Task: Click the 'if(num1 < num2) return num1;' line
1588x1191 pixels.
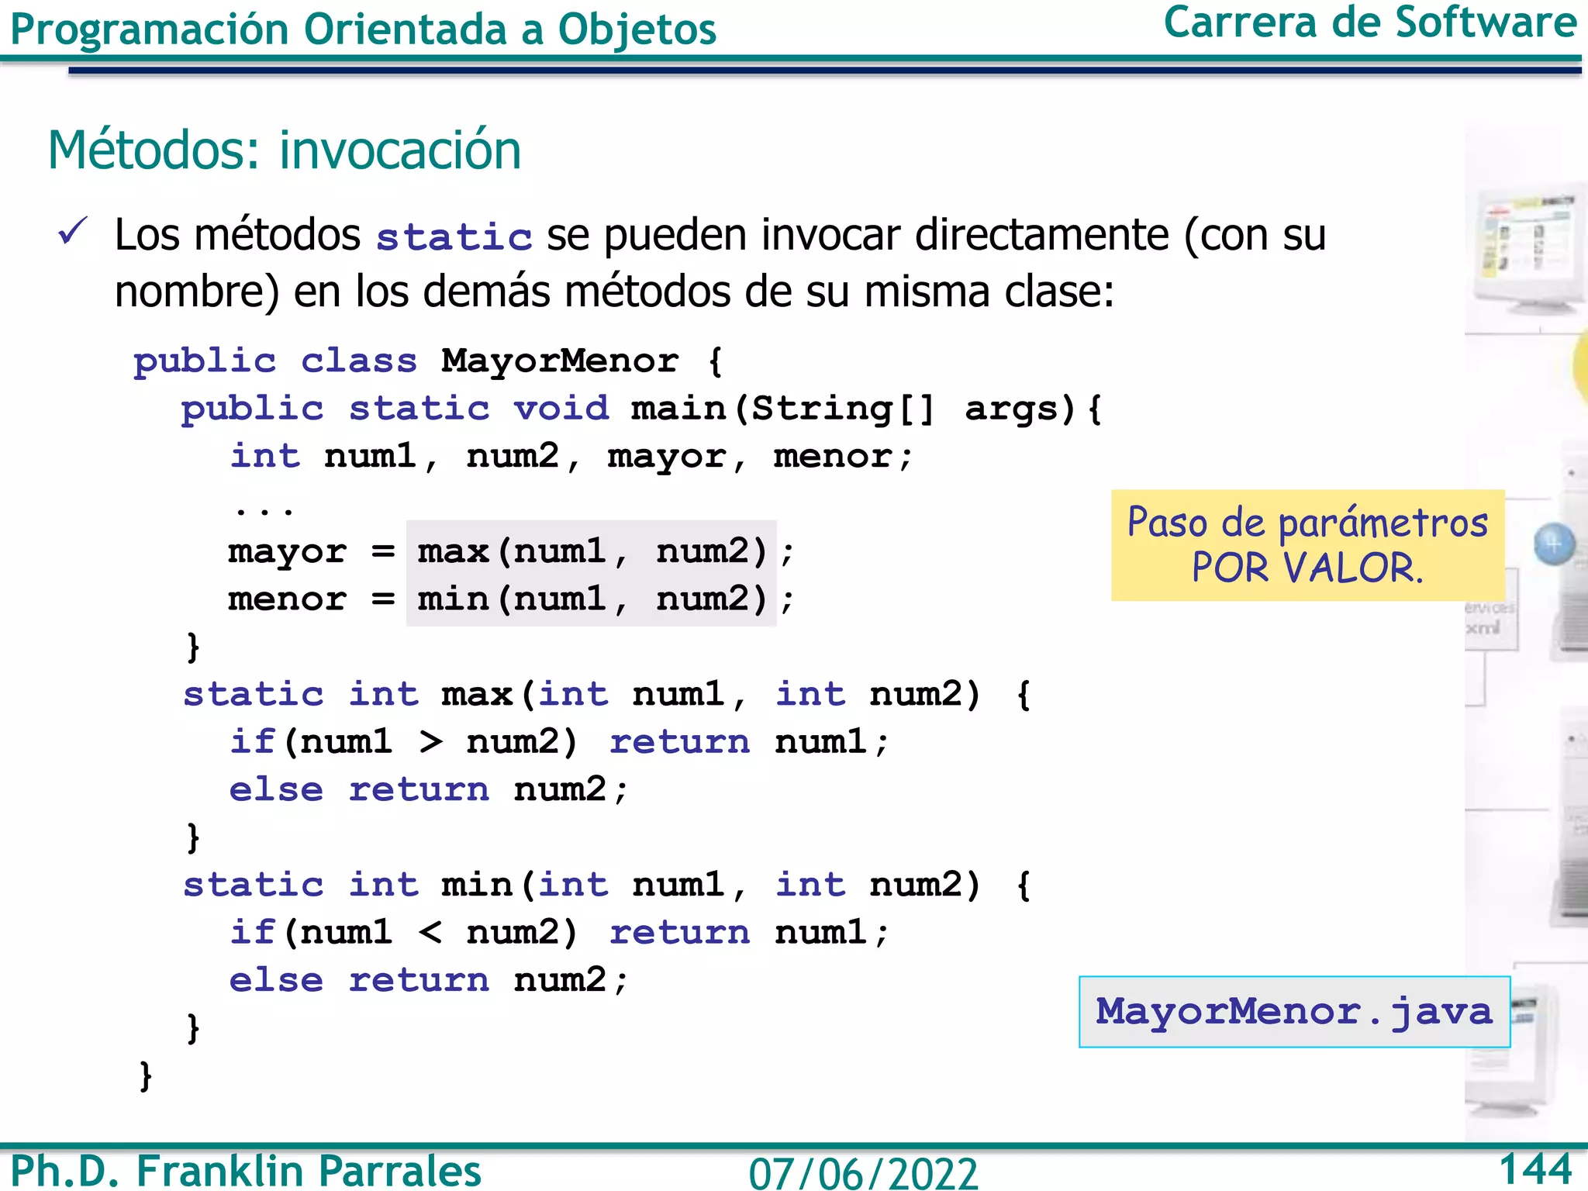Action: pos(559,933)
